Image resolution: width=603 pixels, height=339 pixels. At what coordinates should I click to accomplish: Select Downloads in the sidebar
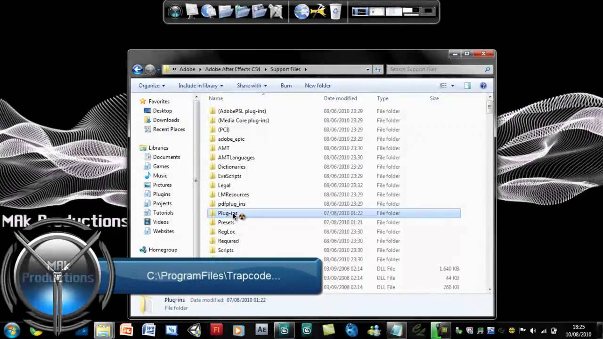tap(166, 120)
